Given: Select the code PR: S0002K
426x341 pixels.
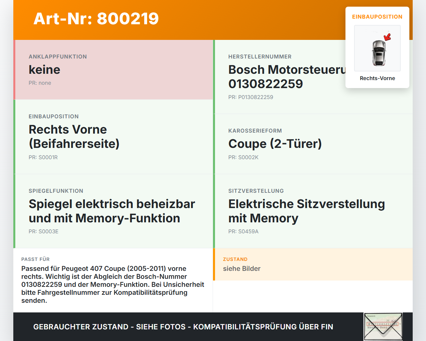Looking at the screenshot, I should point(243,157).
